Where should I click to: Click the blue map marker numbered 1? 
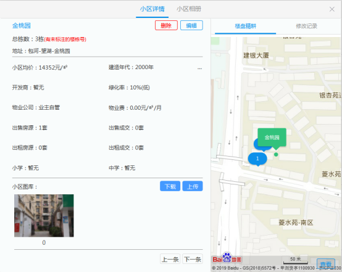pos(257,159)
